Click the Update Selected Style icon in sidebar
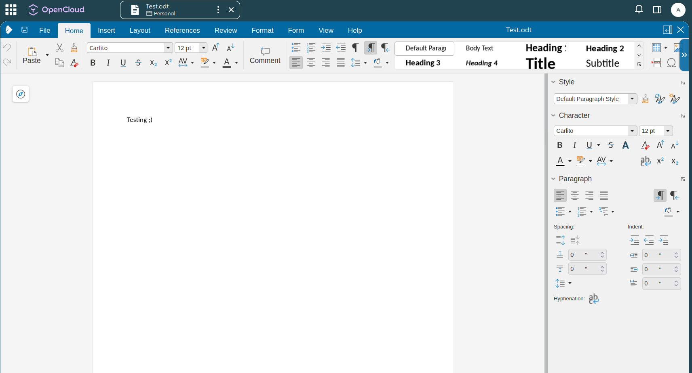Screen dimensions: 692x373 [660, 98]
